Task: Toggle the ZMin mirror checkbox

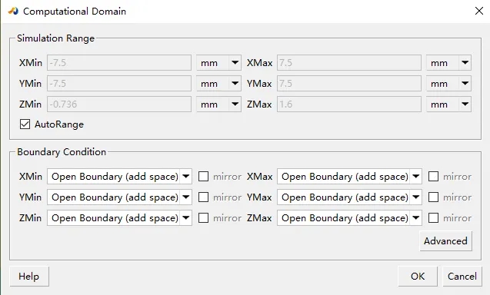Action: tap(203, 218)
